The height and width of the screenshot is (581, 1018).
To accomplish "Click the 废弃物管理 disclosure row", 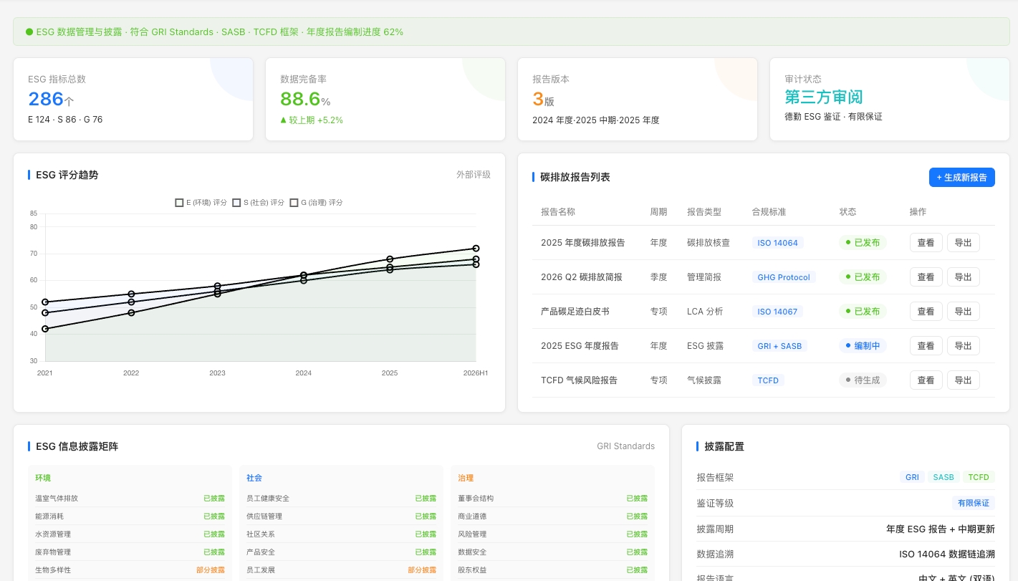I will click(x=130, y=552).
